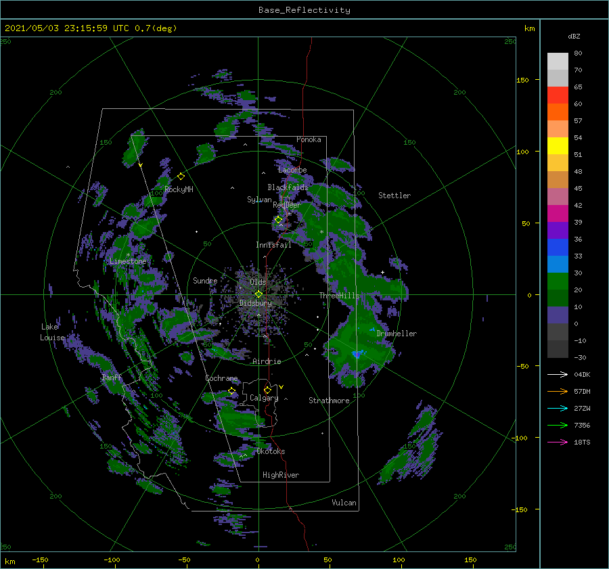Click the ThreeHills label
Viewport: 609px width, 569px height.
pos(340,296)
